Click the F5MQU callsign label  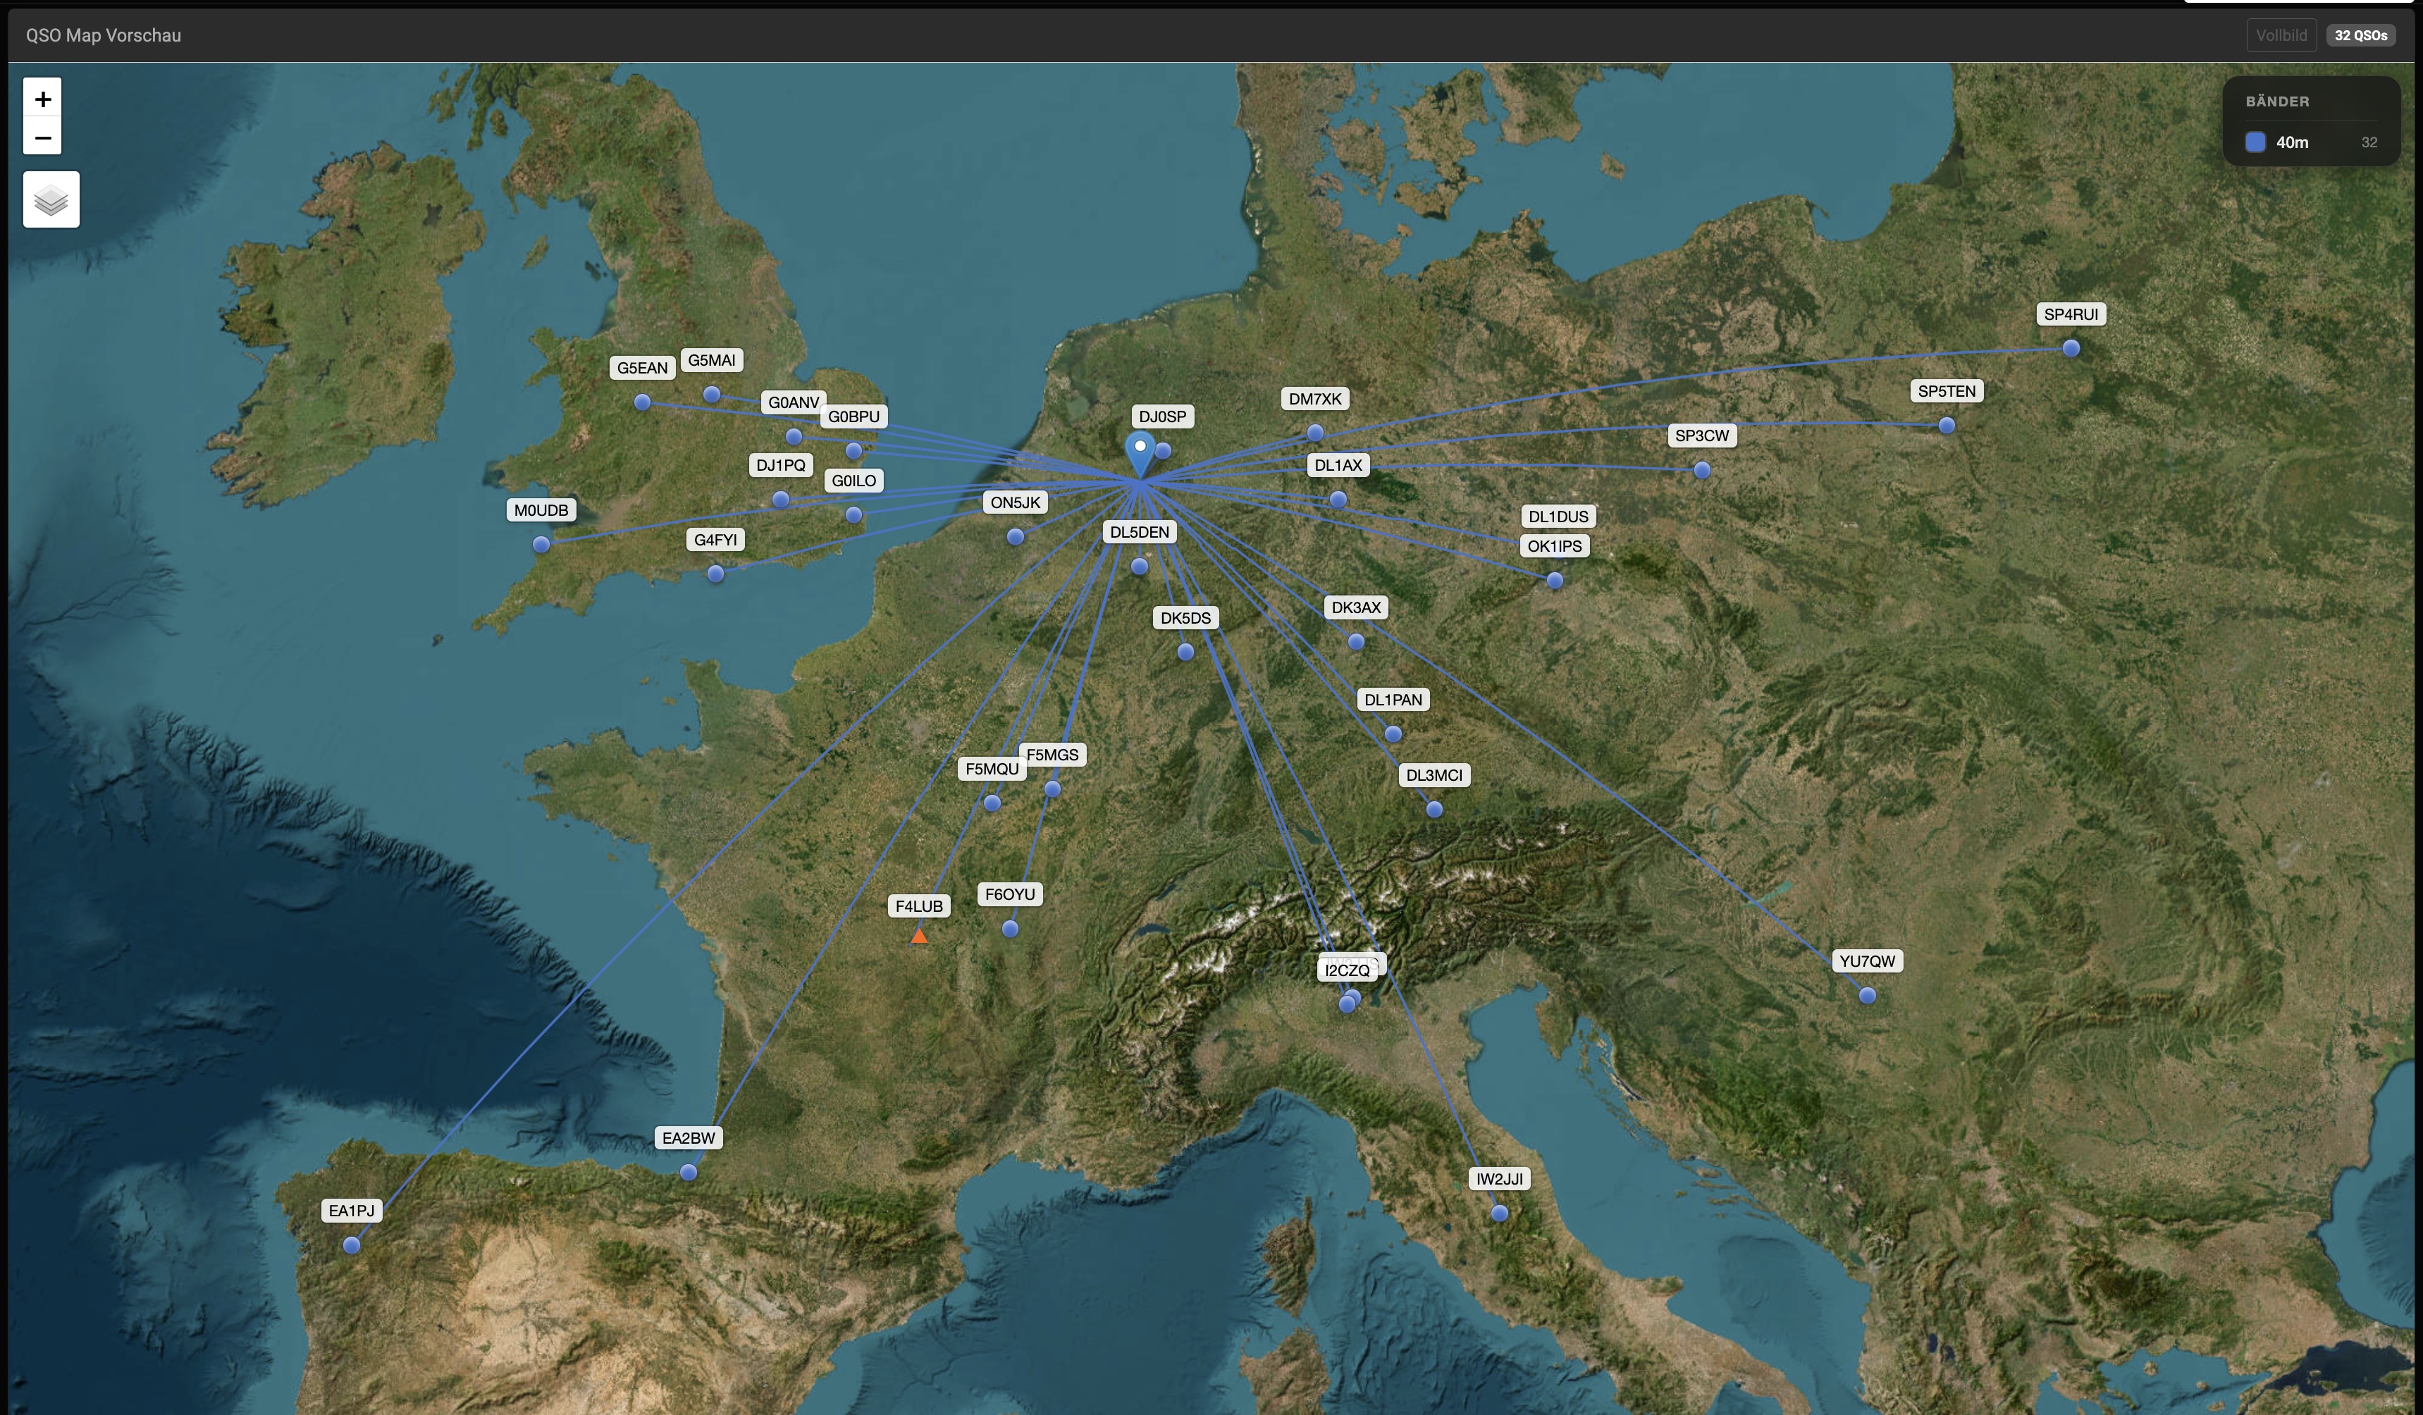(x=992, y=769)
